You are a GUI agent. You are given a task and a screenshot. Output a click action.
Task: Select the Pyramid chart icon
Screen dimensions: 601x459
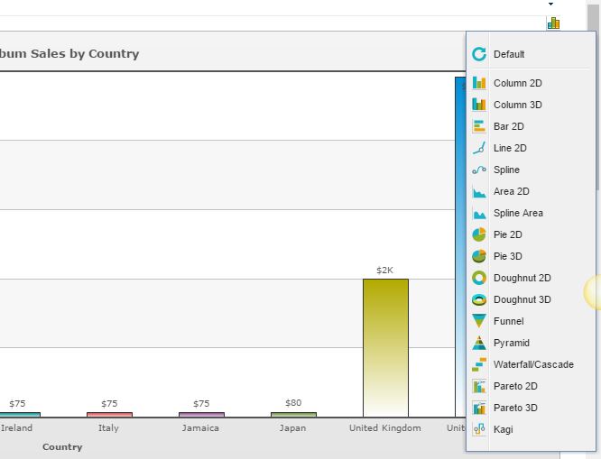click(479, 343)
